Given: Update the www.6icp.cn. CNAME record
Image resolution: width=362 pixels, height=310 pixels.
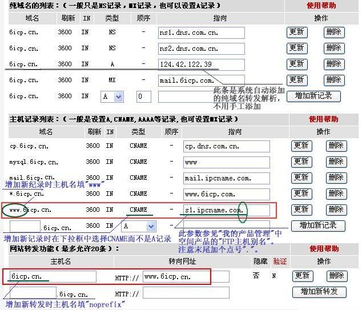Looking at the screenshot, I should [x=301, y=210].
